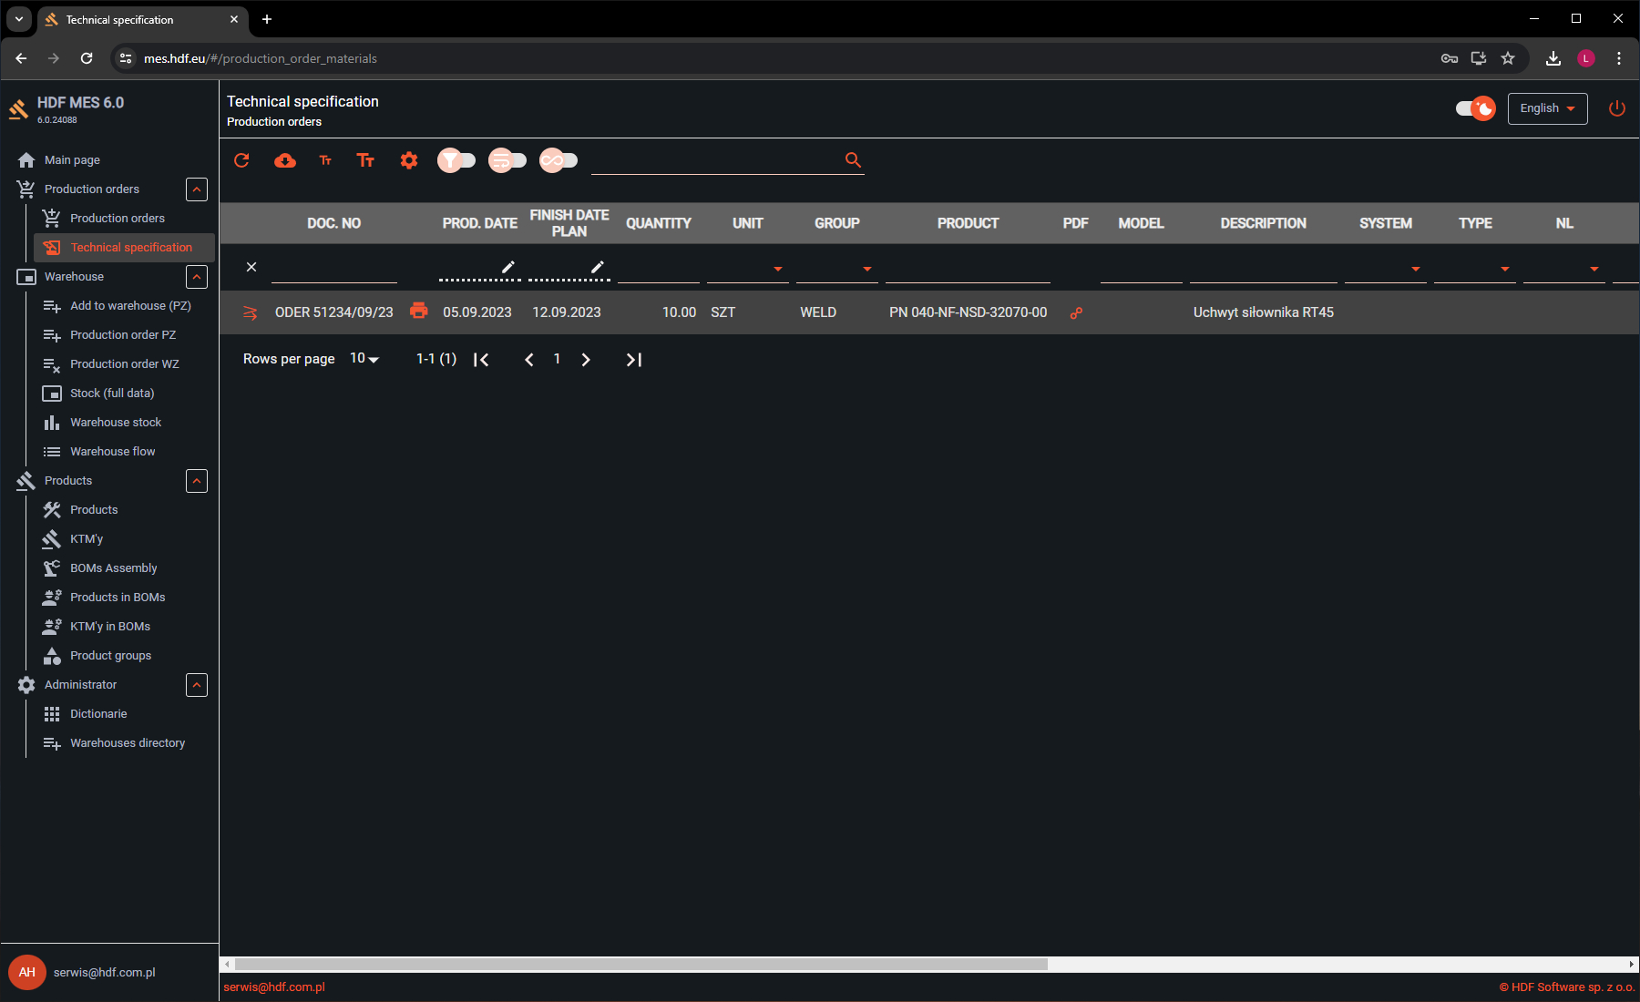Toggle the filter switch
The width and height of the screenshot is (1640, 1002).
click(x=456, y=160)
